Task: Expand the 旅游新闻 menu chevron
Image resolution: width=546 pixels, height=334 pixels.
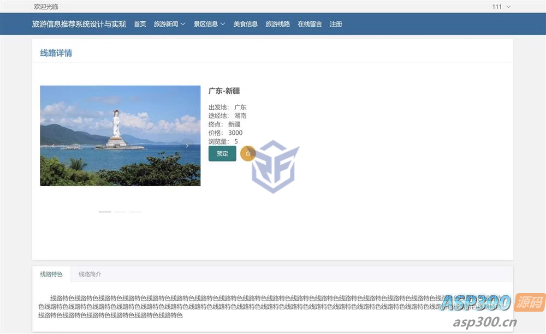Action: pyautogui.click(x=183, y=24)
